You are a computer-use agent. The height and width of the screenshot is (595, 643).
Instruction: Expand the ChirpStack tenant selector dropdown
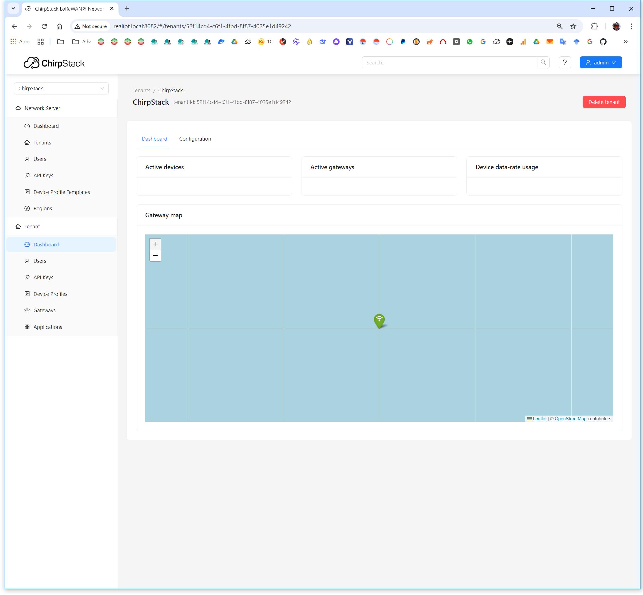tap(61, 89)
